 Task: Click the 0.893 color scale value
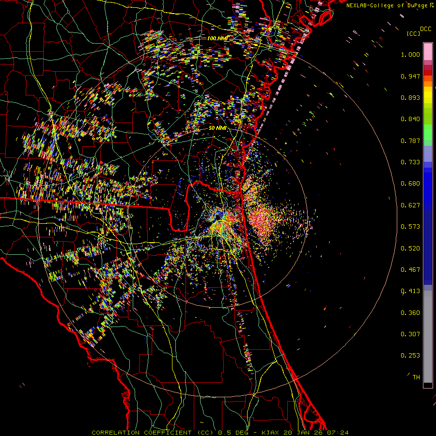(x=410, y=97)
